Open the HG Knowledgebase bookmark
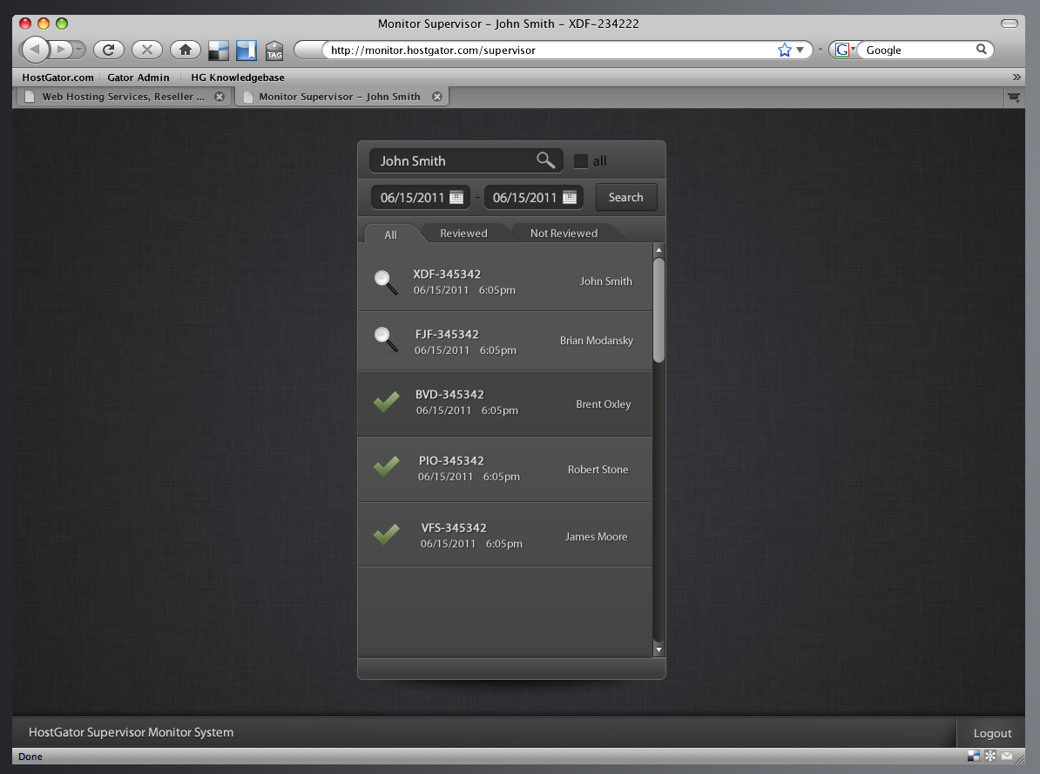 pos(238,77)
